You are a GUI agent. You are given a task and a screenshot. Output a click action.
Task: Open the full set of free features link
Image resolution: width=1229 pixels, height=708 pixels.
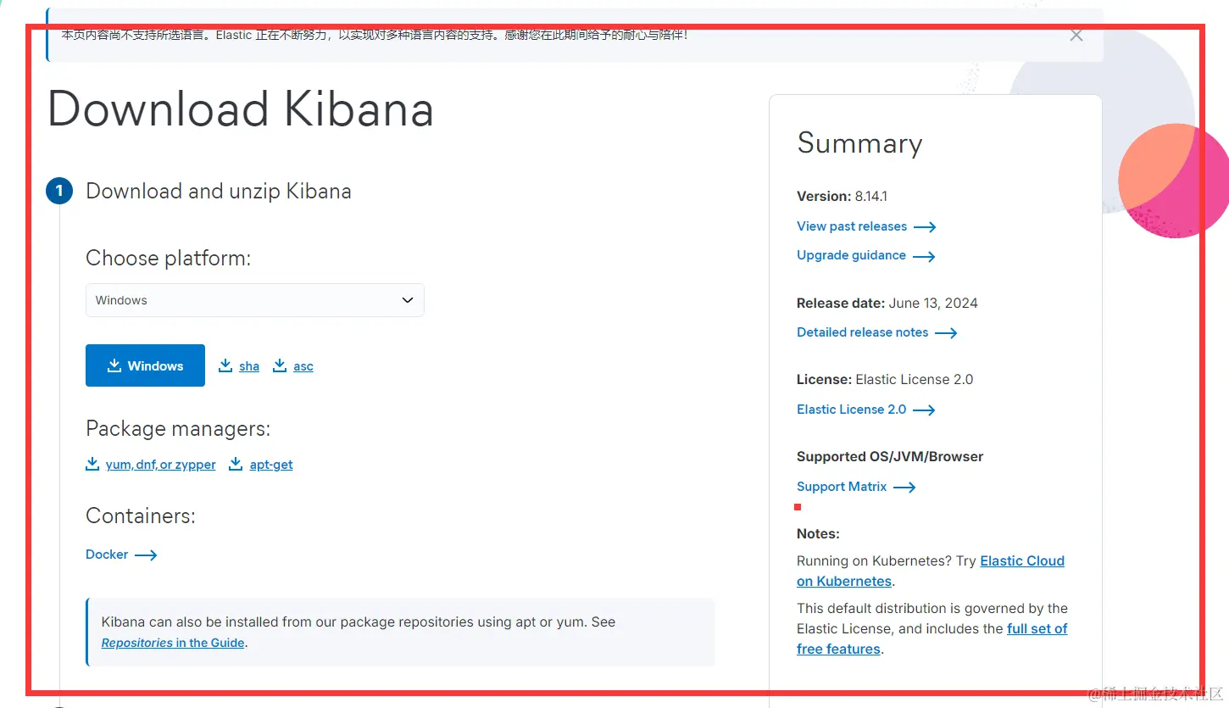[x=1037, y=629]
